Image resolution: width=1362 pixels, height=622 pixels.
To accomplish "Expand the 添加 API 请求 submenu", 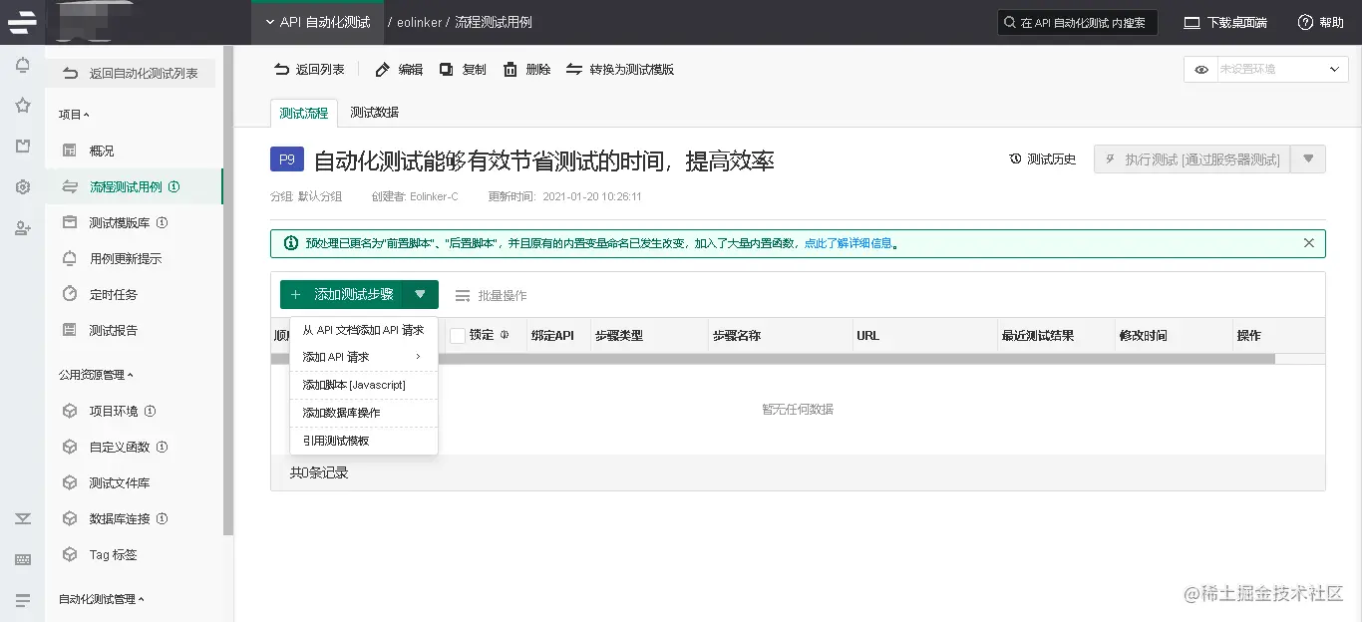I will coord(364,357).
